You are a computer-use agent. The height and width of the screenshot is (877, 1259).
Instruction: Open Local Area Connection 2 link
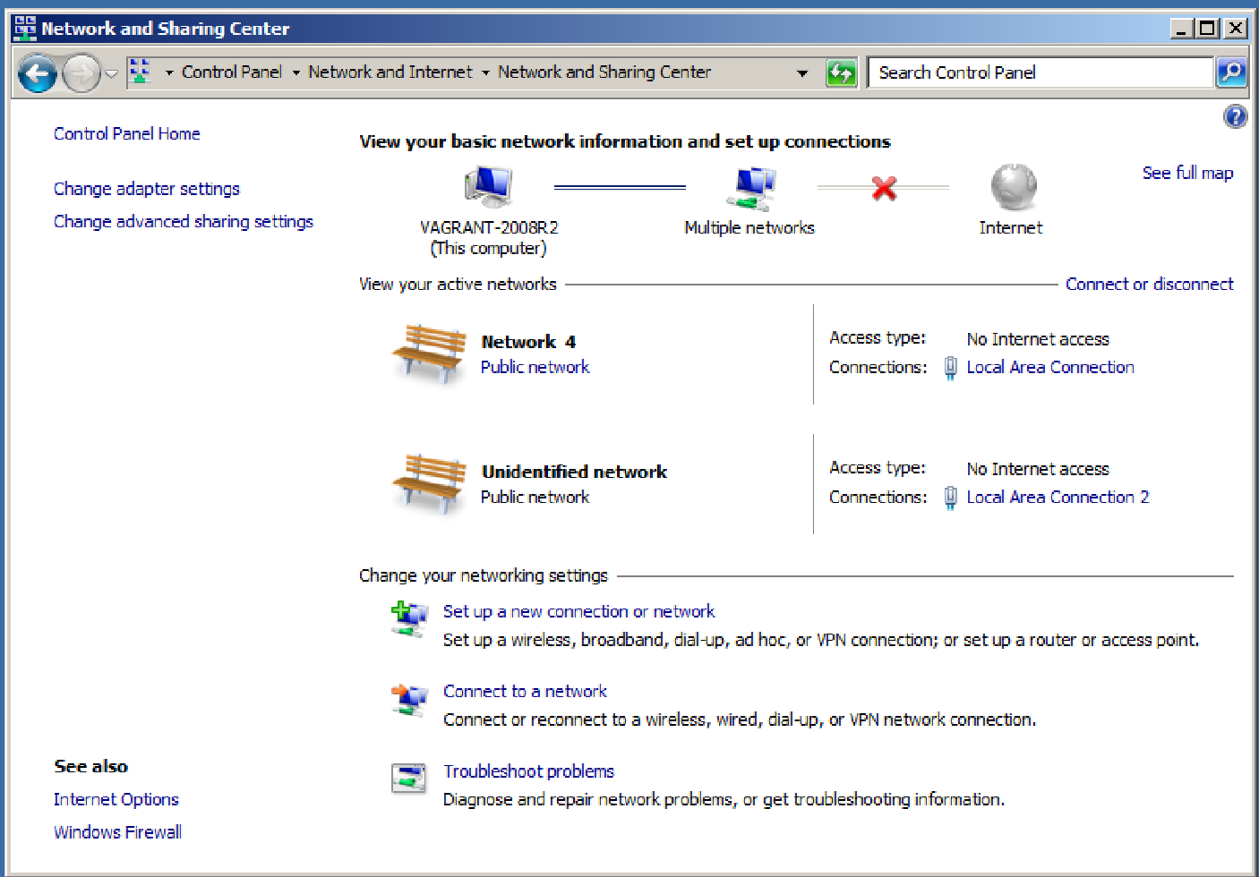1057,497
